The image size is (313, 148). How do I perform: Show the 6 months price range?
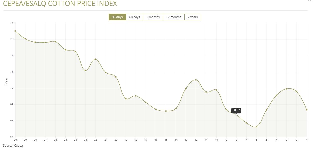(153, 17)
